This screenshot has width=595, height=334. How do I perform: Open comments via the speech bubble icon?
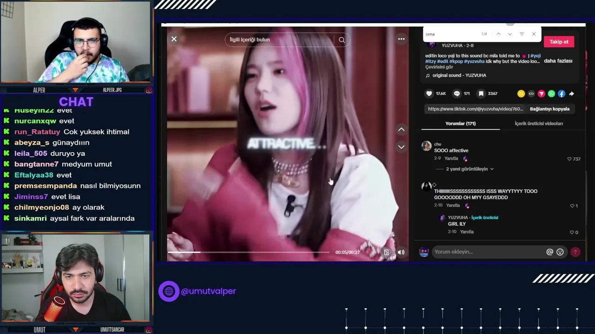[x=457, y=94]
